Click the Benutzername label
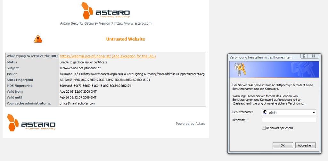This screenshot has height=161, width=328. coord(242,112)
